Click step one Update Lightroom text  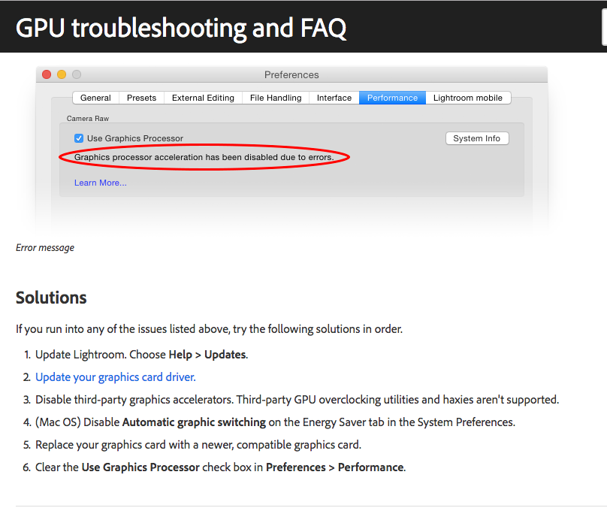pos(141,355)
